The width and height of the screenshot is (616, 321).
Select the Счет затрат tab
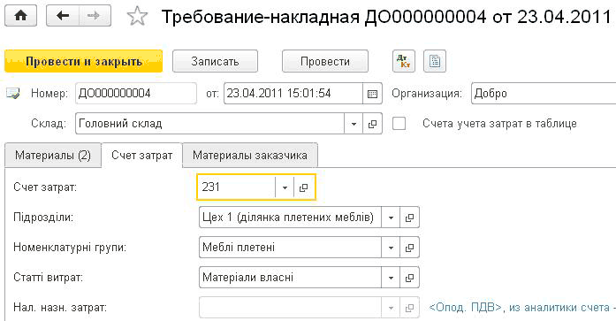[x=141, y=156]
